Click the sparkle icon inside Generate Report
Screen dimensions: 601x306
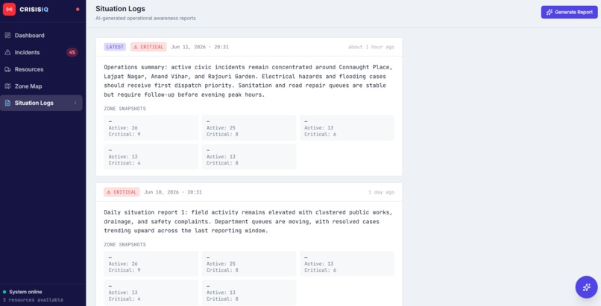pyautogui.click(x=550, y=12)
